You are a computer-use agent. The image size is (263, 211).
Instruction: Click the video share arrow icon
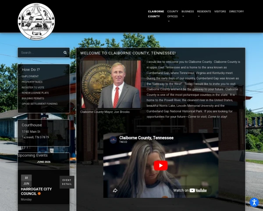click(x=115, y=190)
